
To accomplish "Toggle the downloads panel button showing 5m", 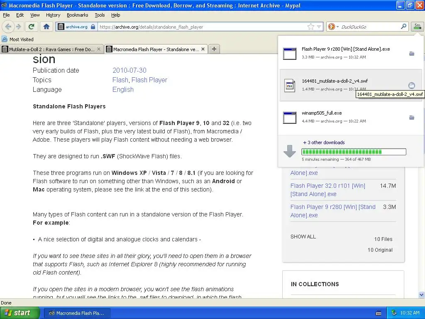I will [417, 27].
